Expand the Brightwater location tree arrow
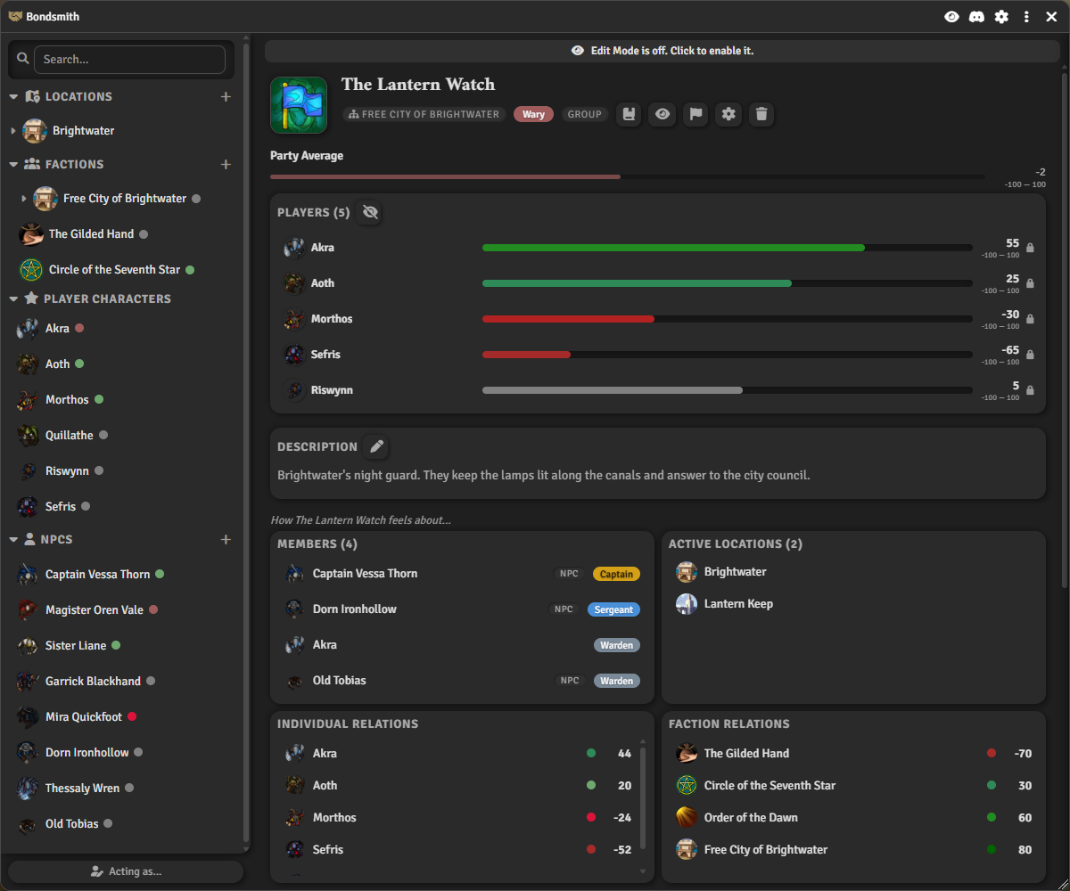Screen dimensions: 1070x891 [13, 131]
